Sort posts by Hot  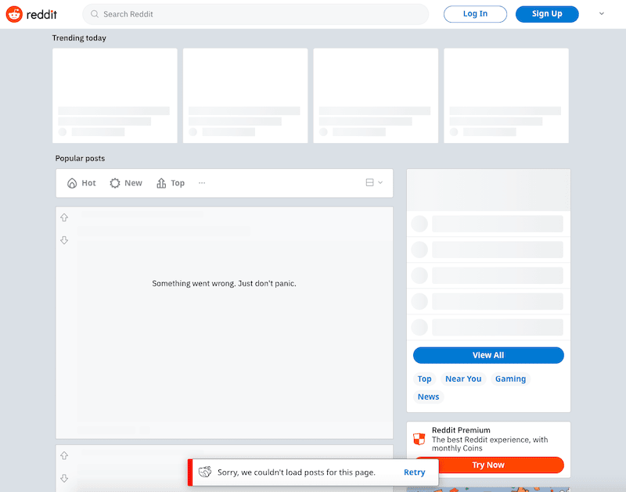click(x=81, y=183)
